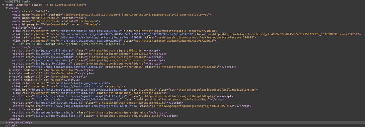The image size is (365, 127).
Task: Expand the body element triangle
Action: (7, 122)
